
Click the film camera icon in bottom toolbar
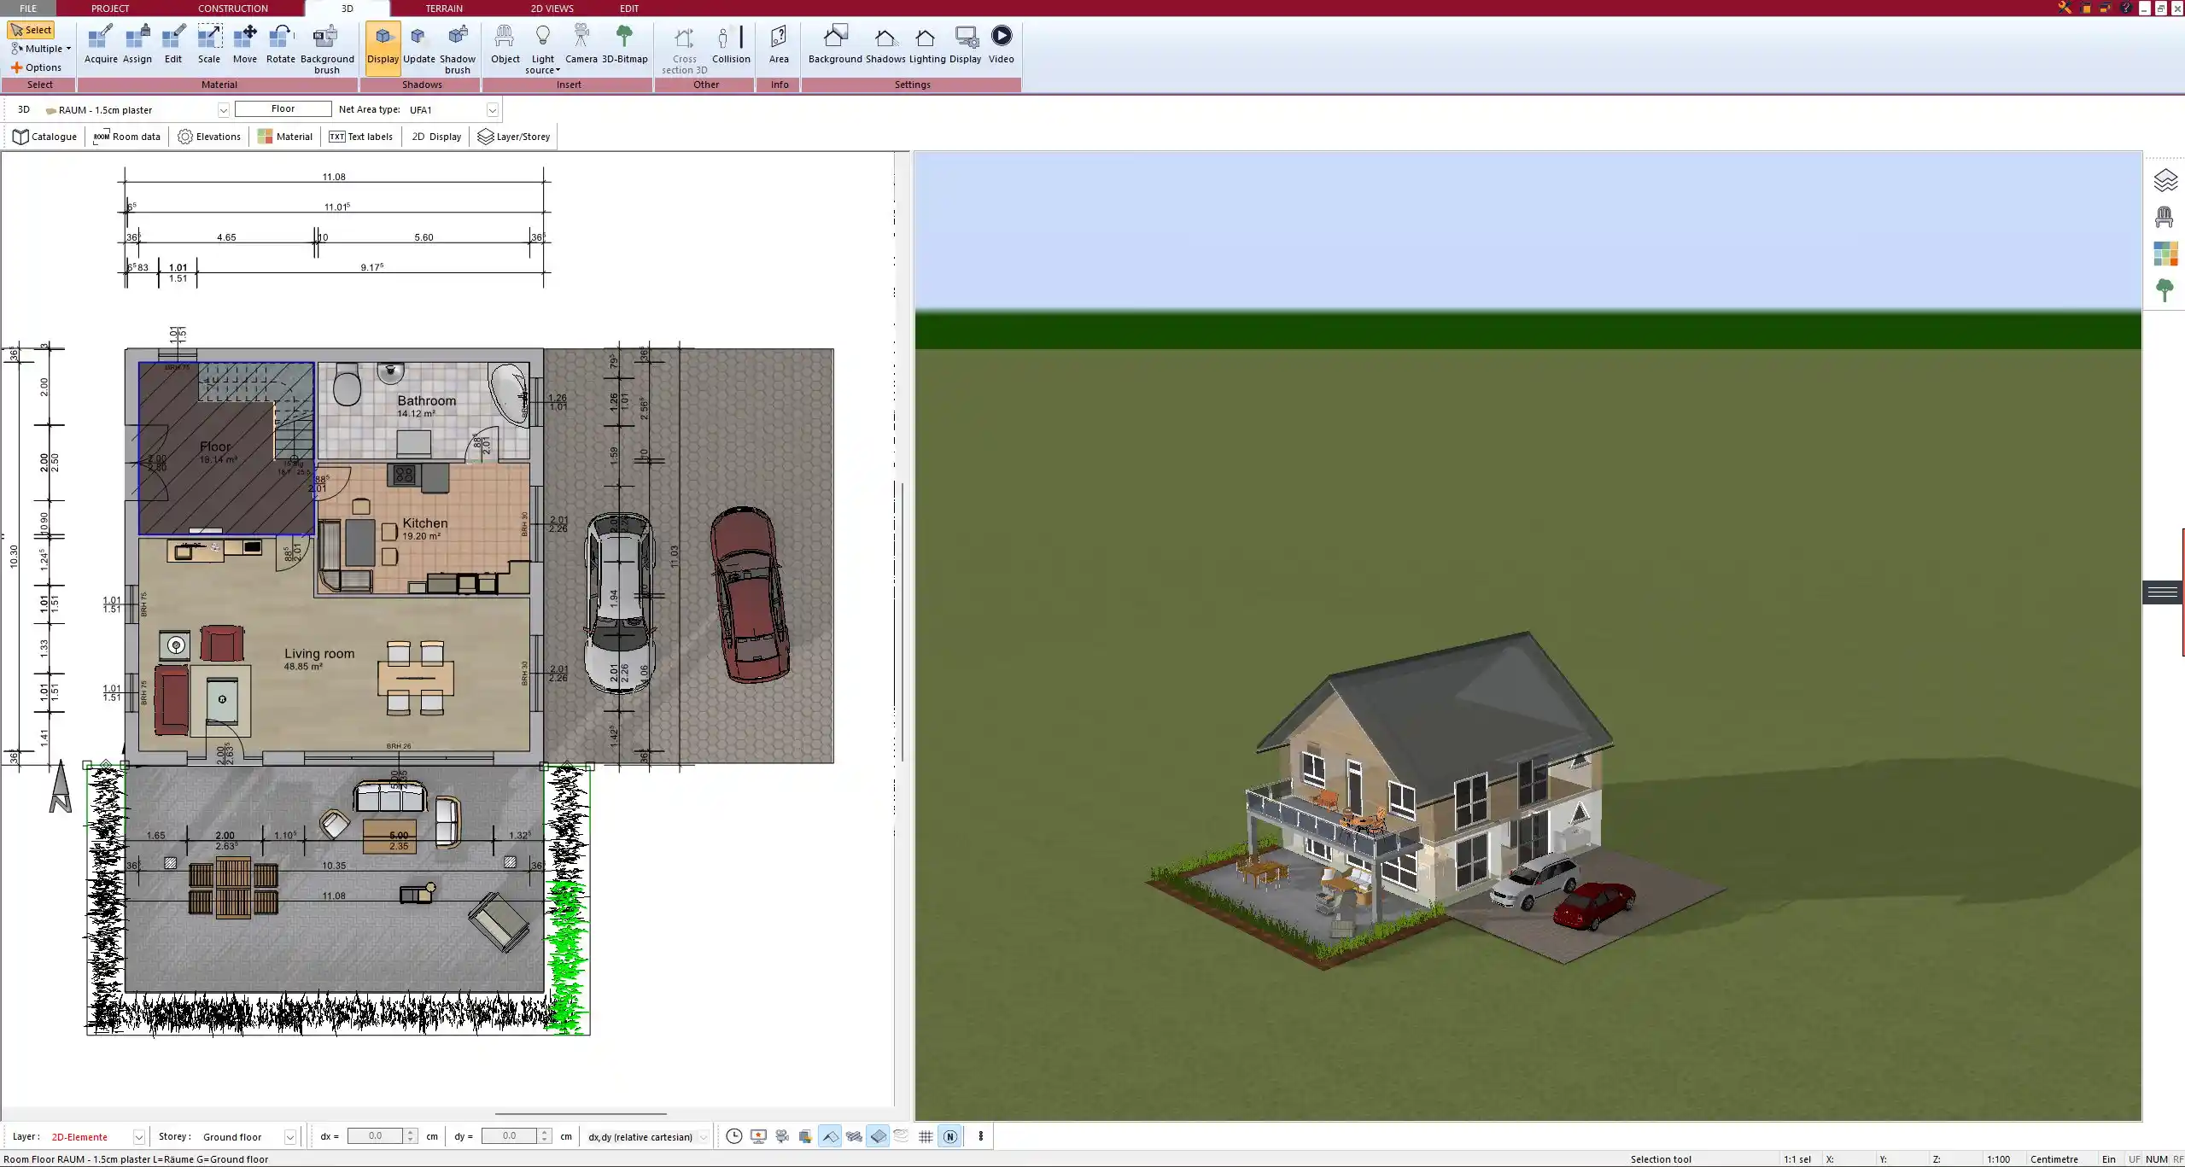point(781,1136)
